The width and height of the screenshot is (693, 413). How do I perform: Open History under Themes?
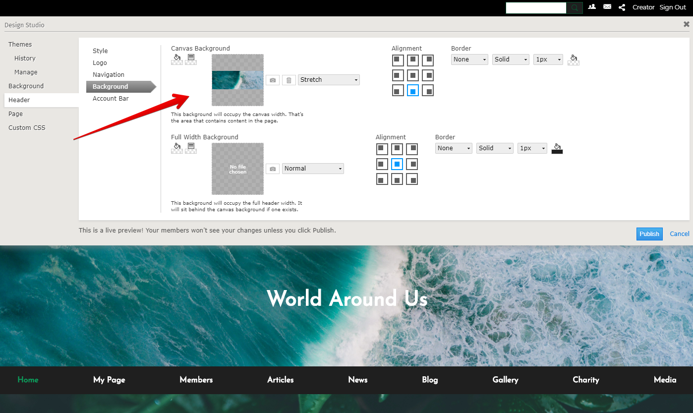(x=25, y=59)
